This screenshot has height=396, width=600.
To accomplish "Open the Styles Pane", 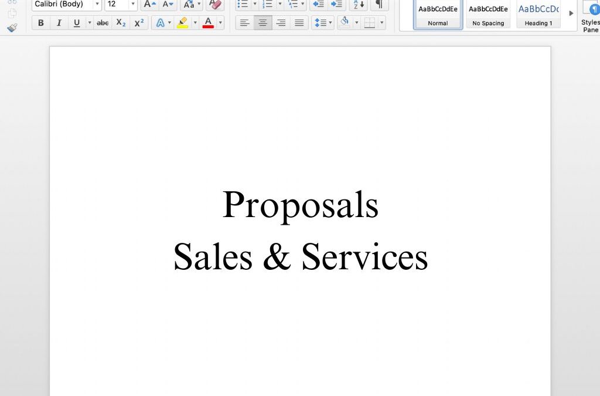I will [x=591, y=17].
